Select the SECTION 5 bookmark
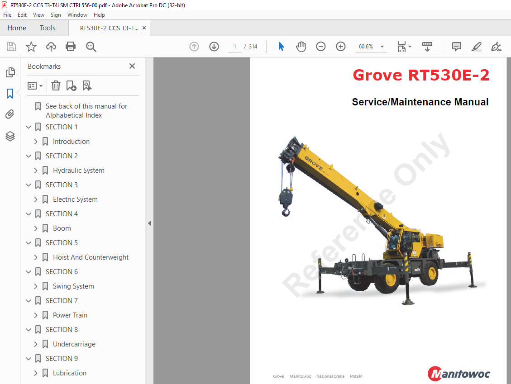 click(x=62, y=243)
